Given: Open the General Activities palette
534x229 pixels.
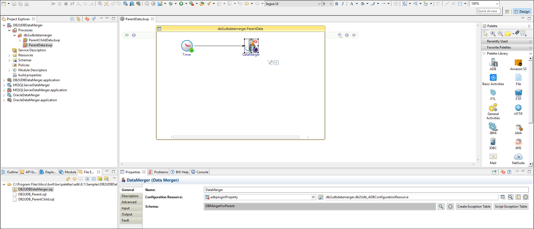Looking at the screenshot, I should tap(493, 108).
